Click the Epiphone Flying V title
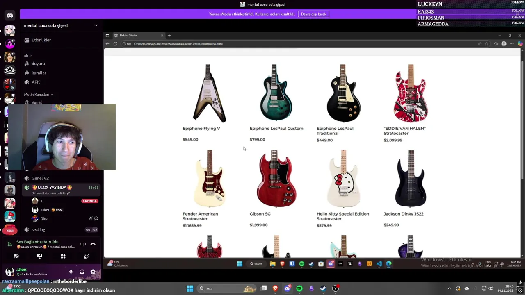Image resolution: width=525 pixels, height=295 pixels. (201, 128)
